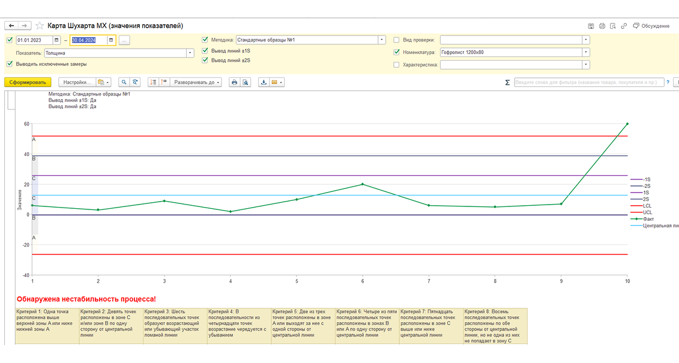Click the back navigation arrow
The height and width of the screenshot is (363, 679).
coord(11,26)
